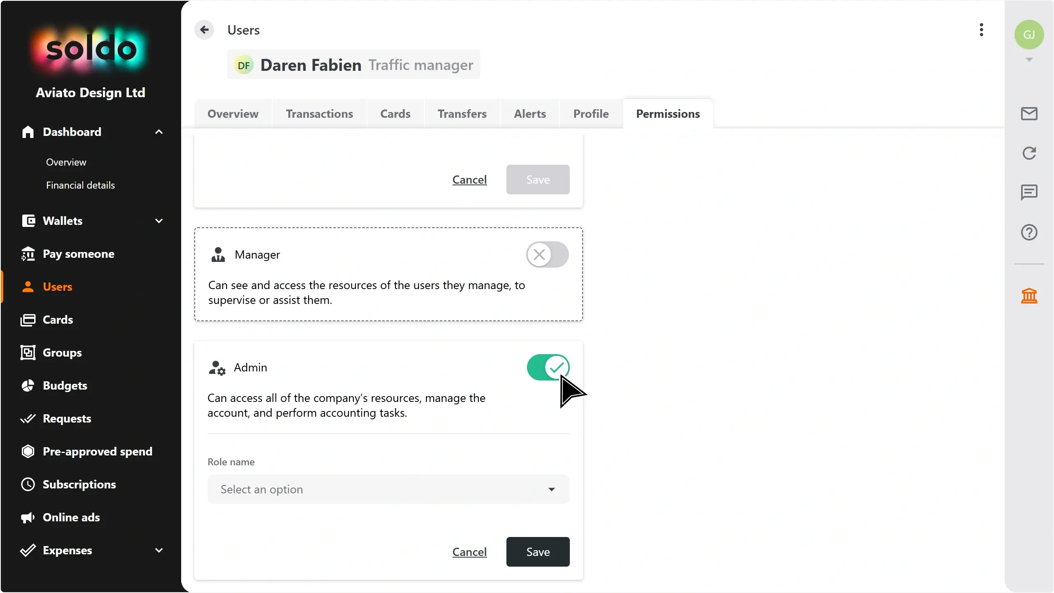The height and width of the screenshot is (593, 1054).
Task: Go to Pre-approved spend section
Action: click(x=97, y=451)
